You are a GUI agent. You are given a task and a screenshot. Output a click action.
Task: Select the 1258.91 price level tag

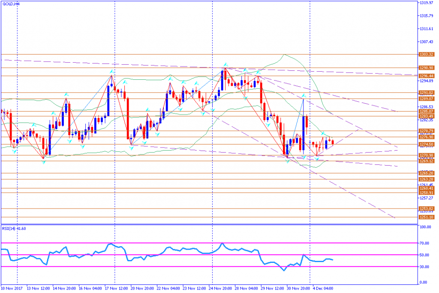(426, 193)
